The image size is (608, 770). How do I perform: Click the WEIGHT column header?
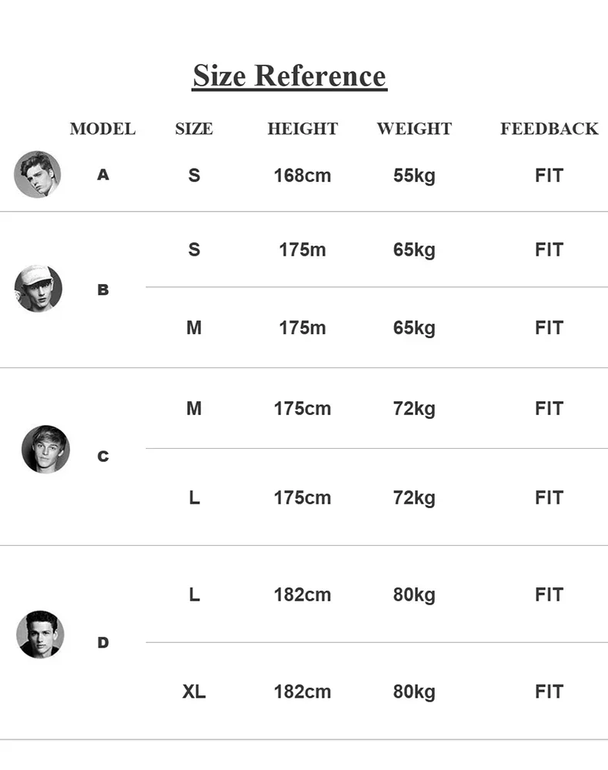[414, 129]
